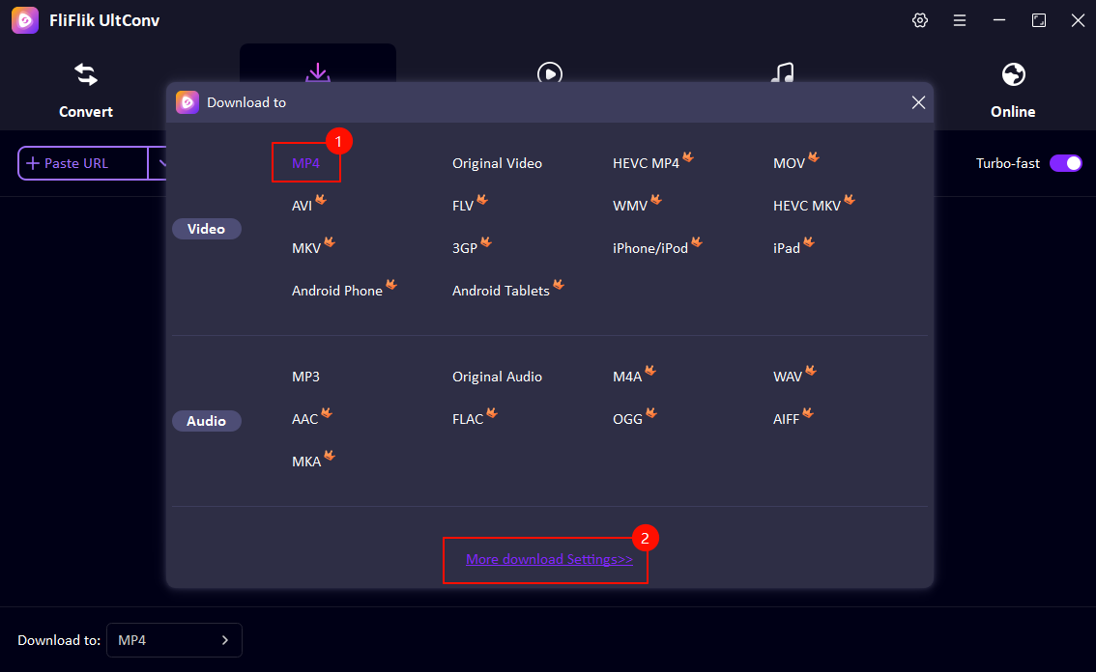Pick AAC audio format
Viewport: 1096px width, 672px height.
click(304, 420)
